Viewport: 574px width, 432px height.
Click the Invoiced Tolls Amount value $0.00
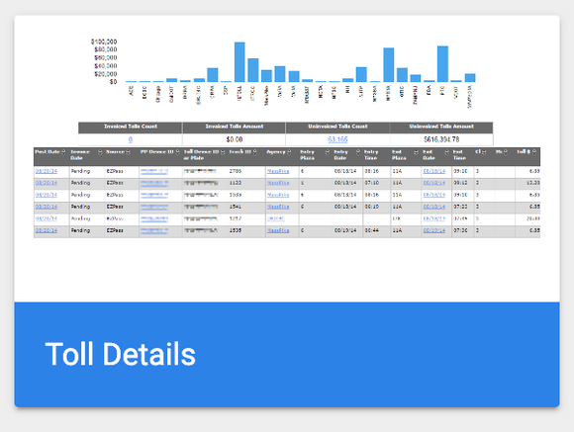point(235,139)
